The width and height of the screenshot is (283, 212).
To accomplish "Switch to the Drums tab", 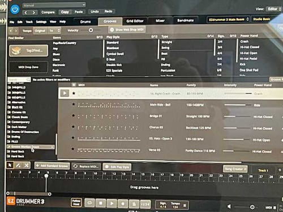I will point(85,21).
